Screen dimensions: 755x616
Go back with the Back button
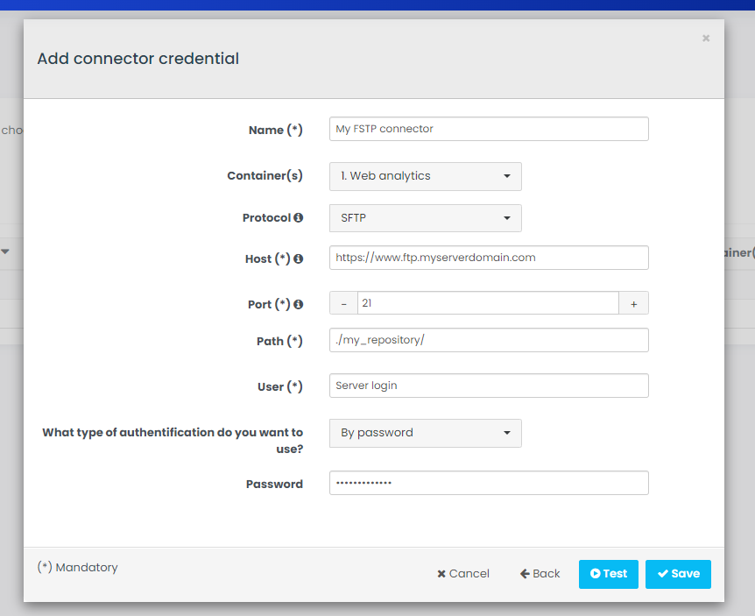point(540,574)
